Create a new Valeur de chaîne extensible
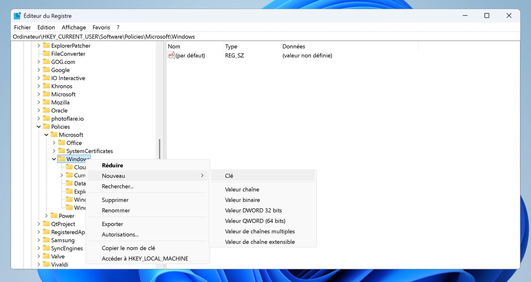 [263, 242]
